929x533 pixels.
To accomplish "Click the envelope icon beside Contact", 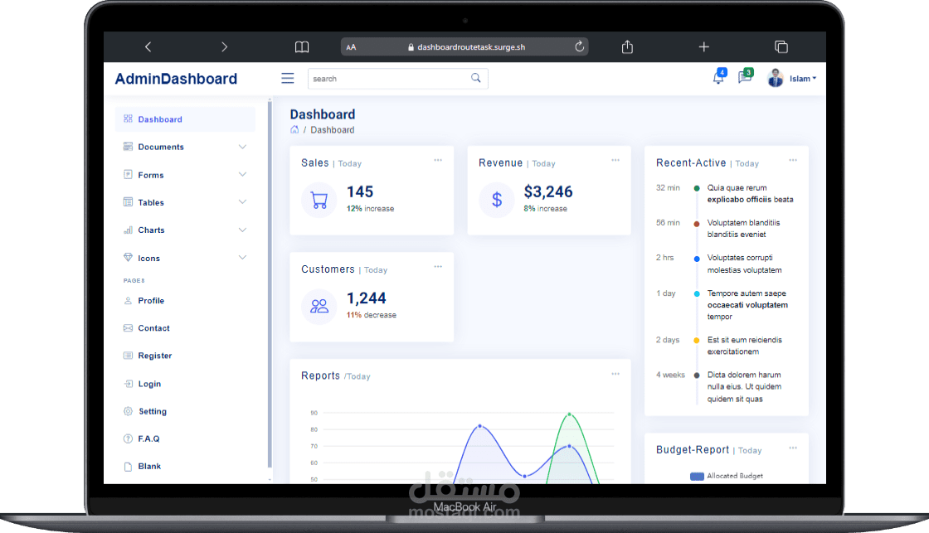I will (x=128, y=327).
